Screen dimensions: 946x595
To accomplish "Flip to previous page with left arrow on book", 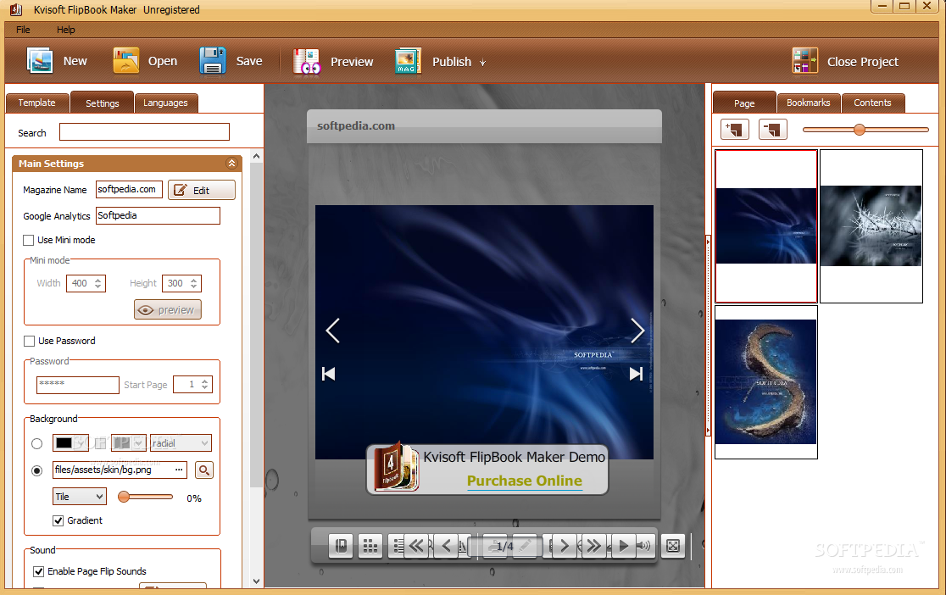I will [x=333, y=331].
